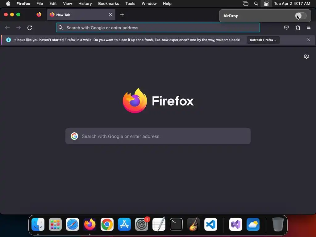Go forward one page
This screenshot has height=237, width=316.
click(18, 27)
